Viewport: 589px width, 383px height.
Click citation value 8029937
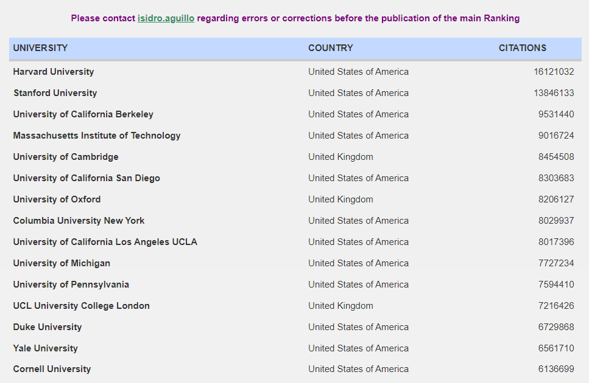coord(556,221)
